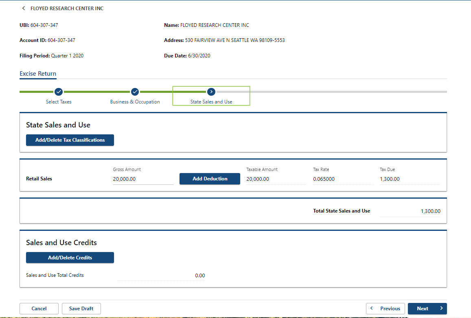Select the State Sales and Use step label
The height and width of the screenshot is (318, 471).
211,101
